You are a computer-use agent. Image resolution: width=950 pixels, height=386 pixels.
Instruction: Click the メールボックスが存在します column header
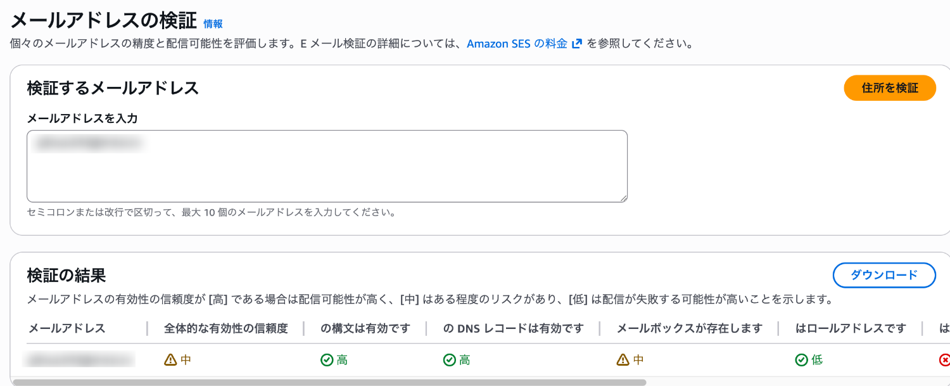coord(689,328)
